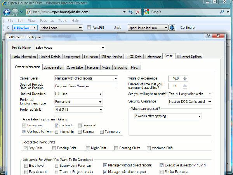Increase Years of experience with up arrow
233x175 pixels.
point(185,77)
